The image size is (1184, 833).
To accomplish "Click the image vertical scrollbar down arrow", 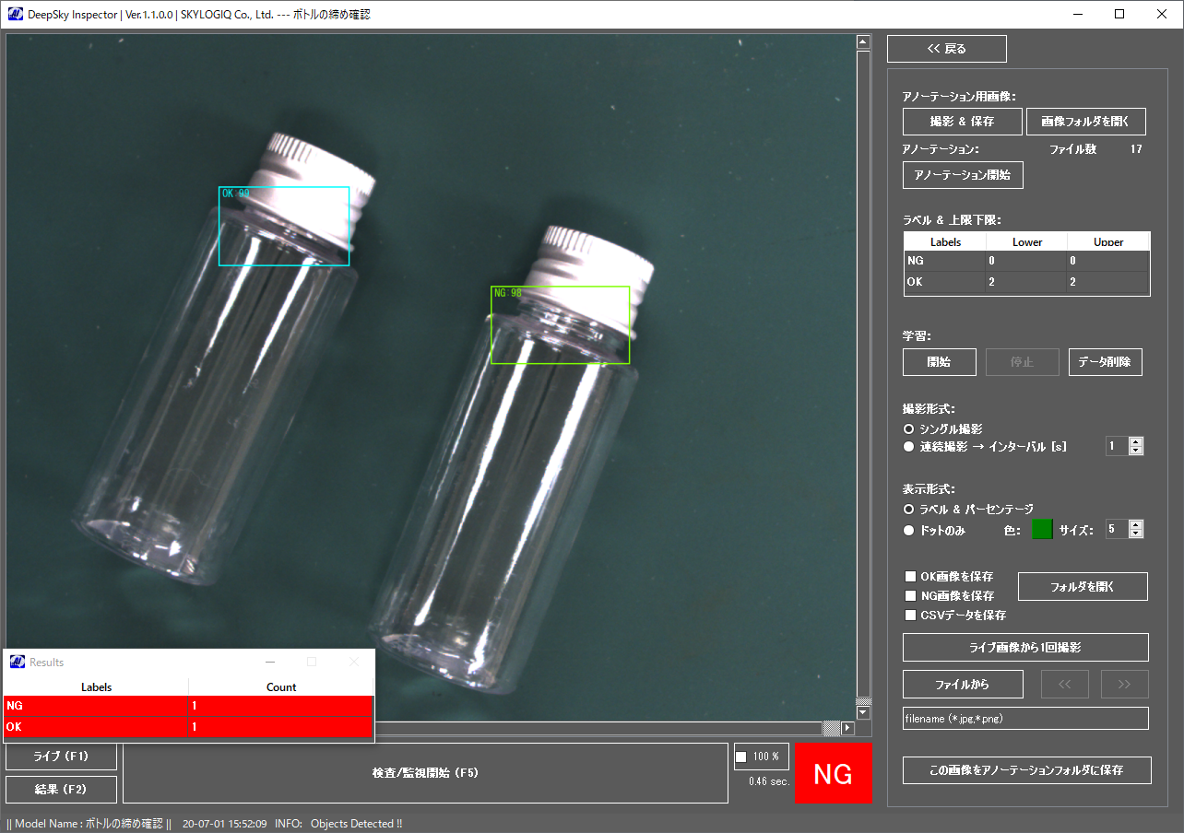I will tap(863, 713).
